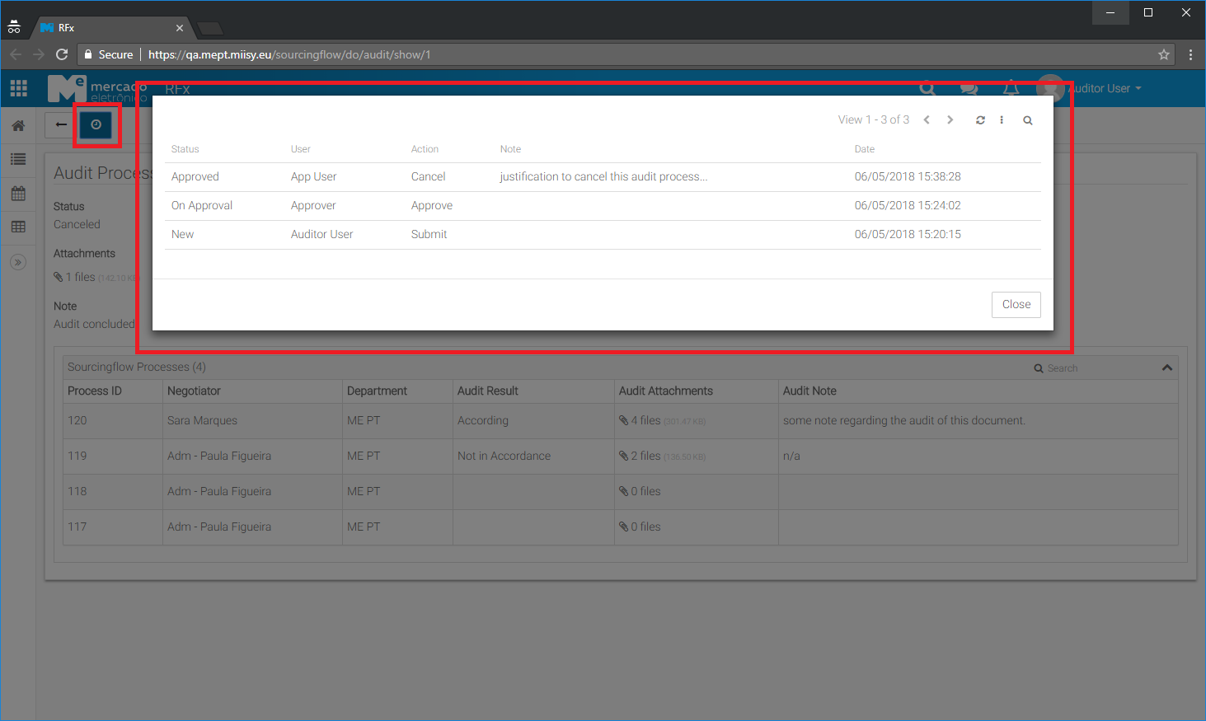
Task: Open the history search magnifier icon
Action: point(1028,120)
